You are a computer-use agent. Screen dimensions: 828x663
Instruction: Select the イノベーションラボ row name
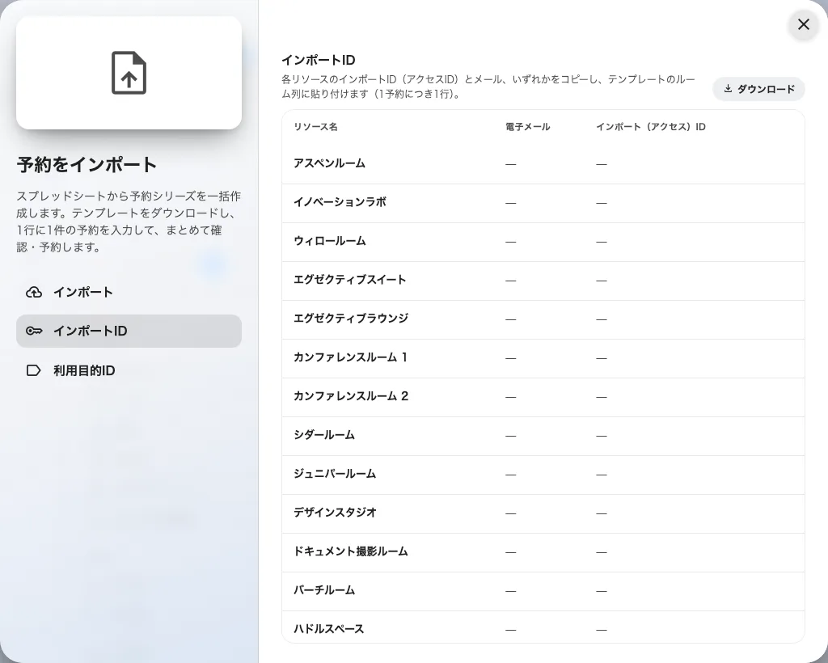(x=340, y=202)
